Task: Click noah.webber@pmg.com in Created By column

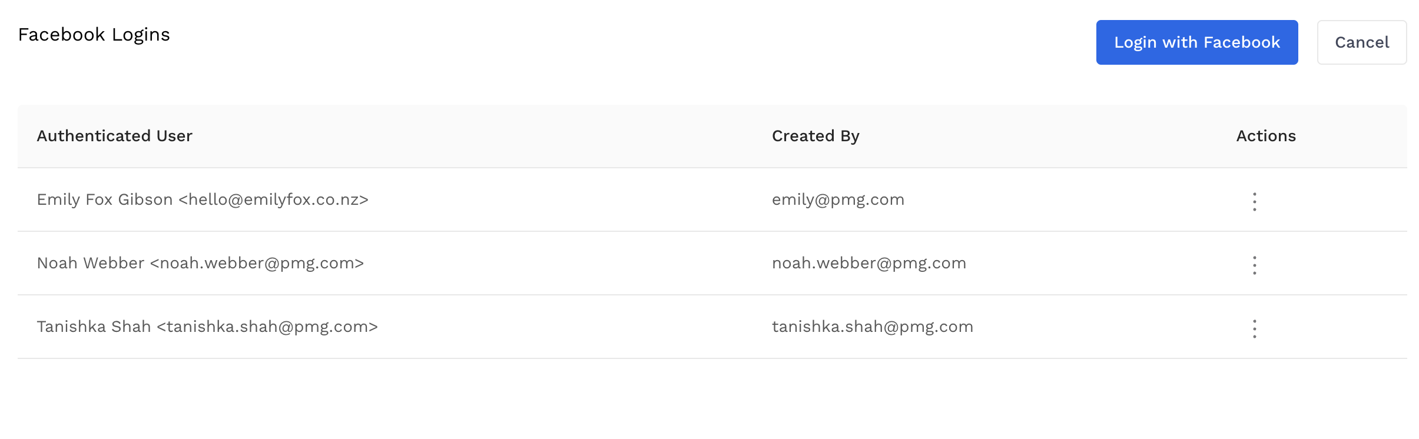Action: click(x=868, y=263)
